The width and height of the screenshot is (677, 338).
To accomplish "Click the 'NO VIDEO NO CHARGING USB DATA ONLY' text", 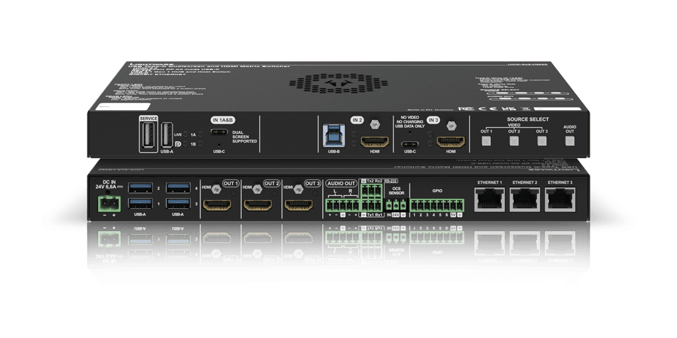I will pyautogui.click(x=410, y=122).
